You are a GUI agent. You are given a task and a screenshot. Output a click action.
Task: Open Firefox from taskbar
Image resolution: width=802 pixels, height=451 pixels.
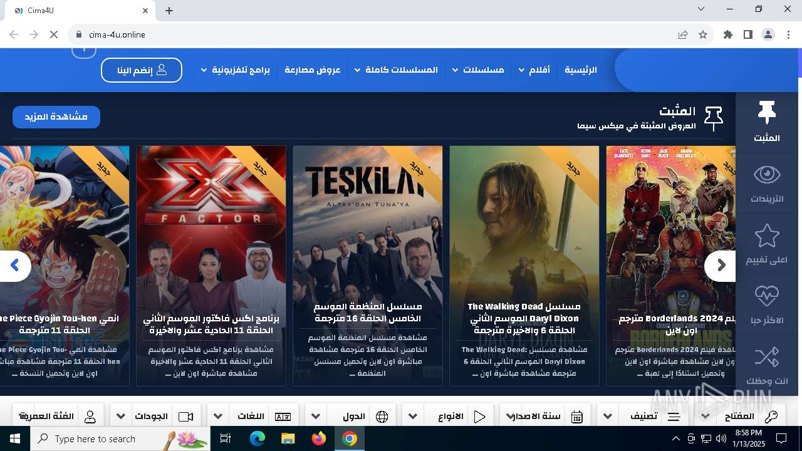pos(319,438)
